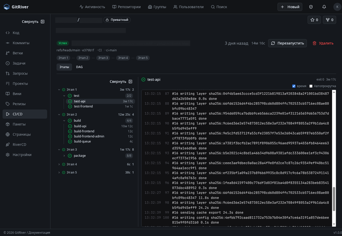Switch to the DAG tab

[x=79, y=67]
